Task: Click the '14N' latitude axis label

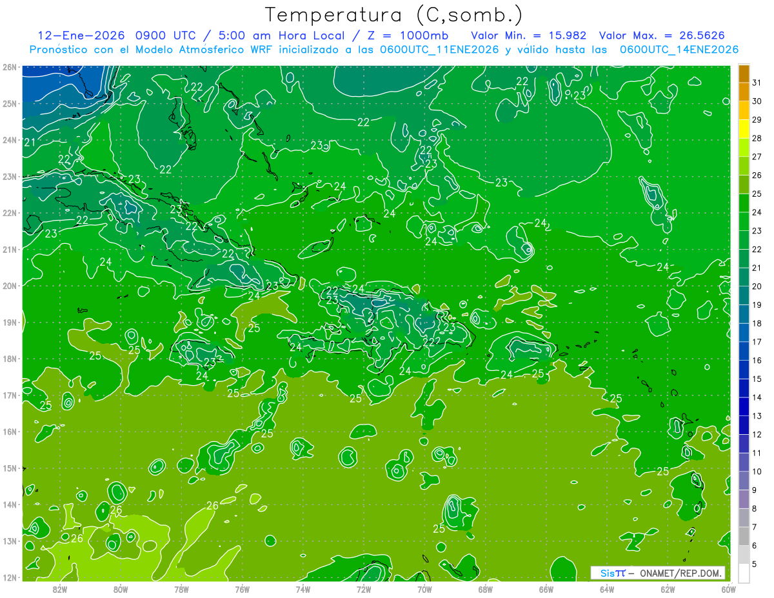Action: [x=9, y=504]
